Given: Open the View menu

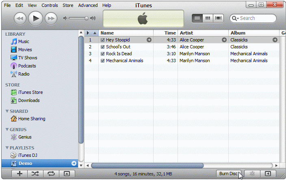Looking at the screenshot, I should click(32, 5).
